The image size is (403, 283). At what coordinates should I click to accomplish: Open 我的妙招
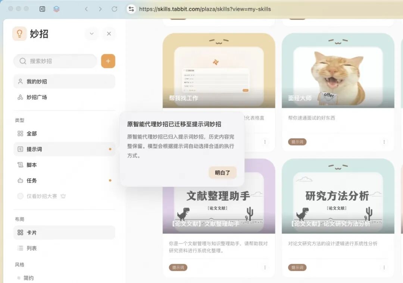coord(64,81)
